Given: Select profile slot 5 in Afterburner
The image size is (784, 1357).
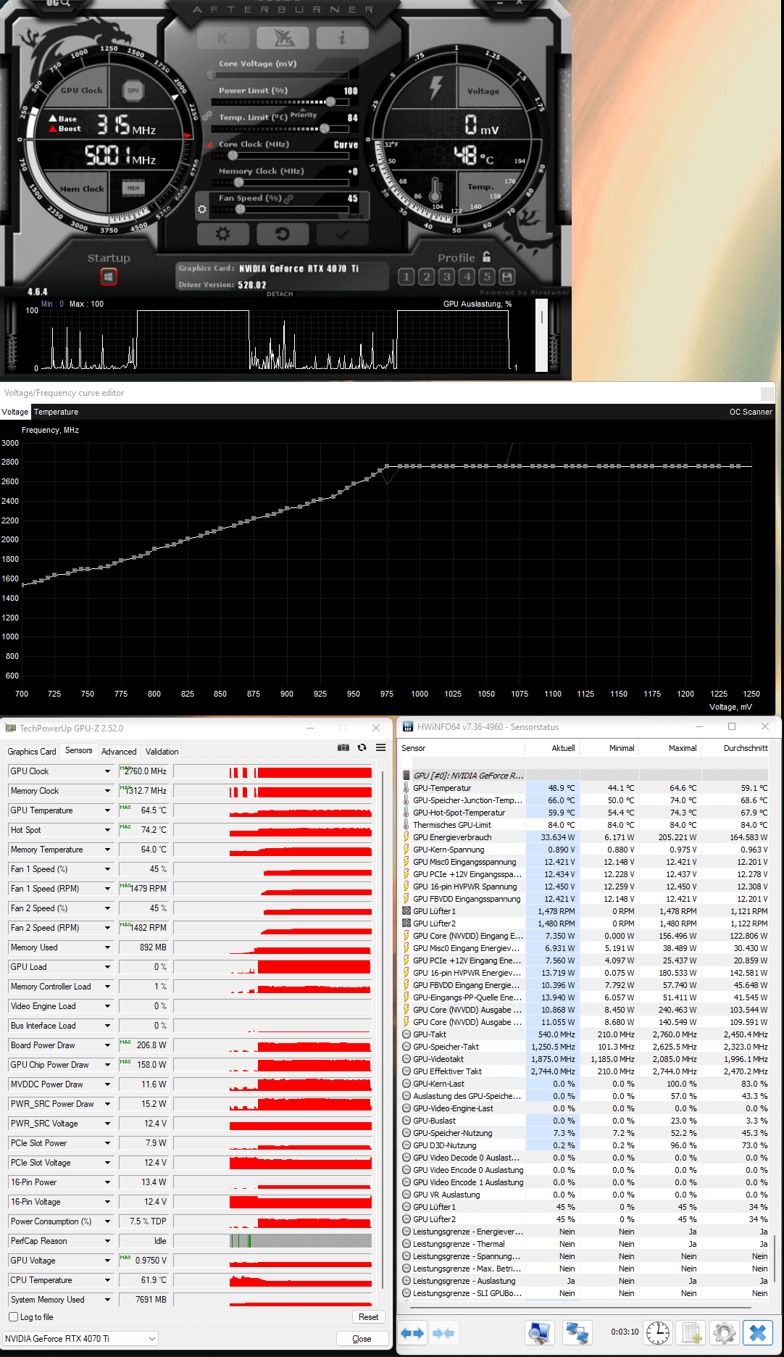Looking at the screenshot, I should coord(487,276).
